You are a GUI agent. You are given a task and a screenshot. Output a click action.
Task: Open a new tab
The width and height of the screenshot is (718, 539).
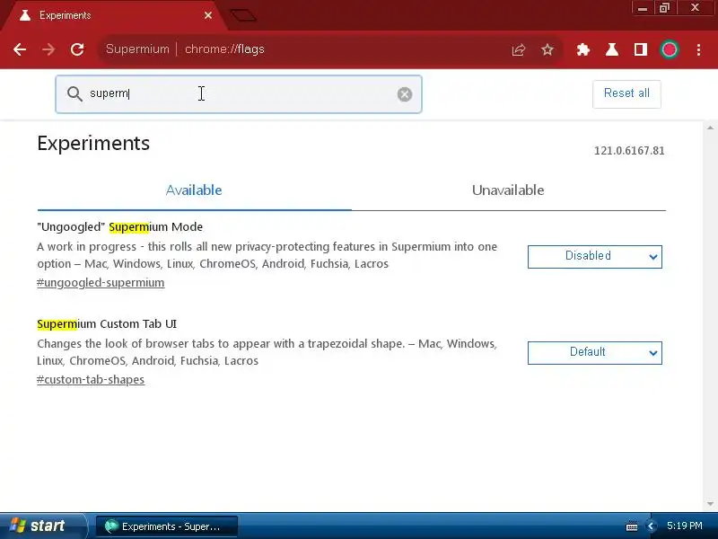[243, 16]
